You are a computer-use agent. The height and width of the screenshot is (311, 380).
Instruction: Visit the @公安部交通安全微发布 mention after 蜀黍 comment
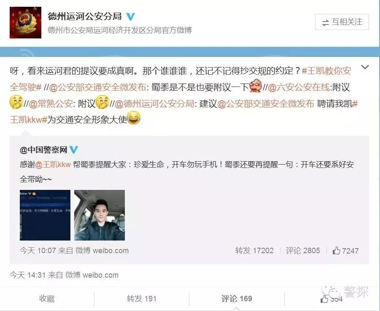click(97, 87)
